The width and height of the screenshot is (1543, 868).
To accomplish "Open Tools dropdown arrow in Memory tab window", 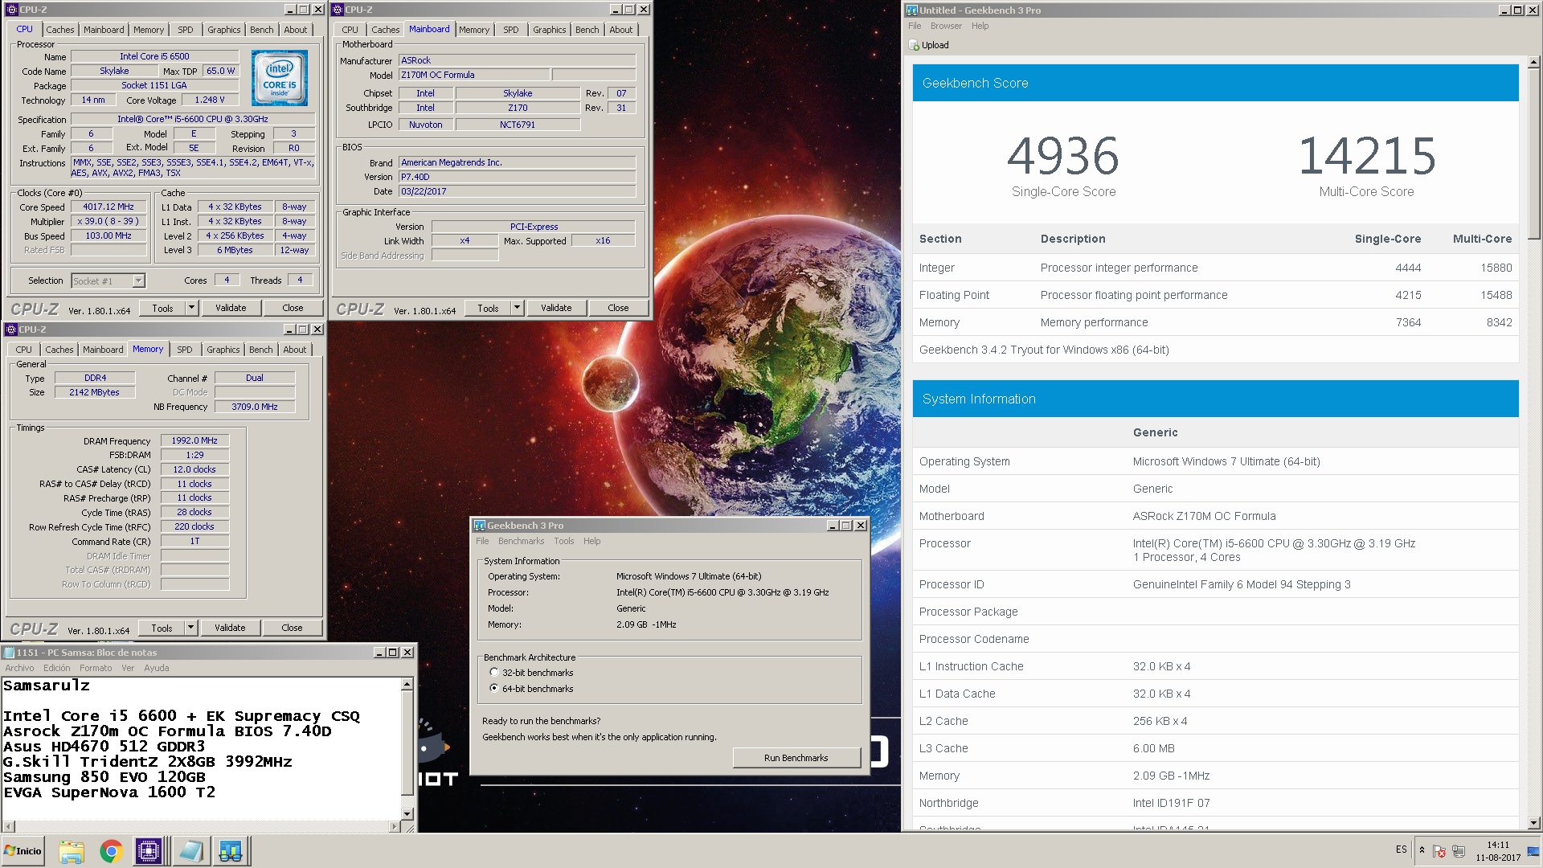I will coord(190,628).
